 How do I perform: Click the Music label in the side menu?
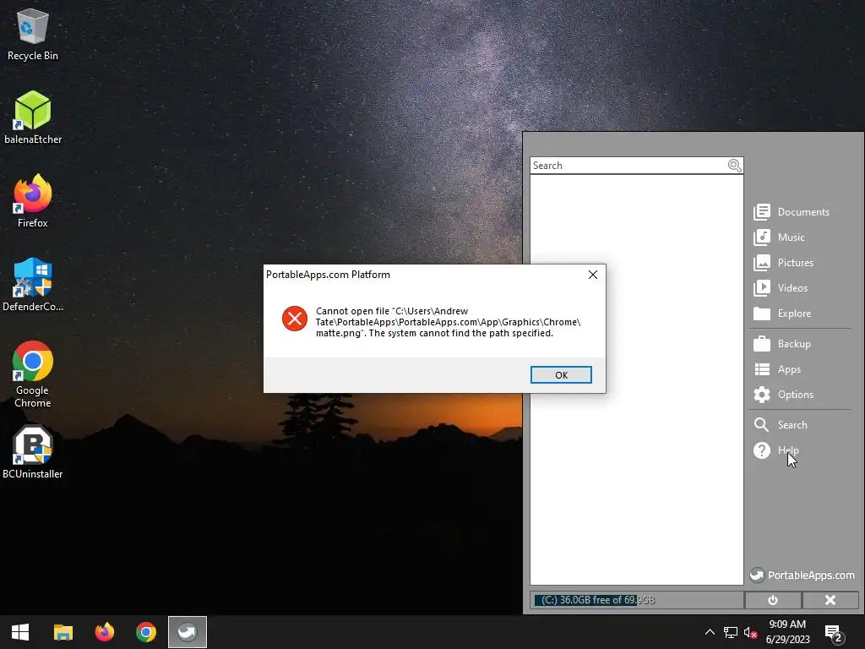791,237
